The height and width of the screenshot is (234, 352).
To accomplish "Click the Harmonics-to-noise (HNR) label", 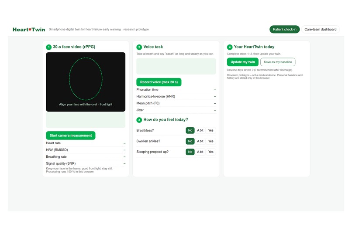I will click(156, 96).
